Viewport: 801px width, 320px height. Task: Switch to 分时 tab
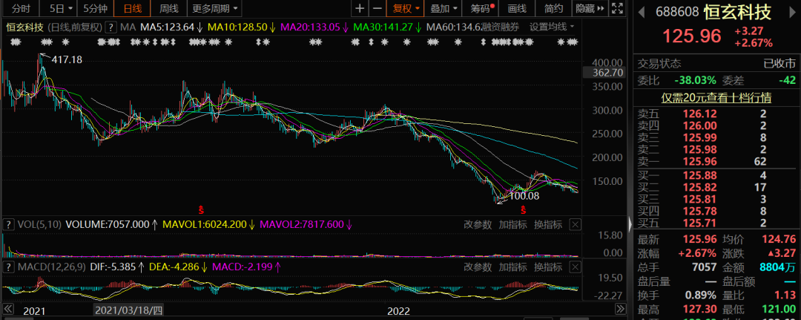(21, 8)
